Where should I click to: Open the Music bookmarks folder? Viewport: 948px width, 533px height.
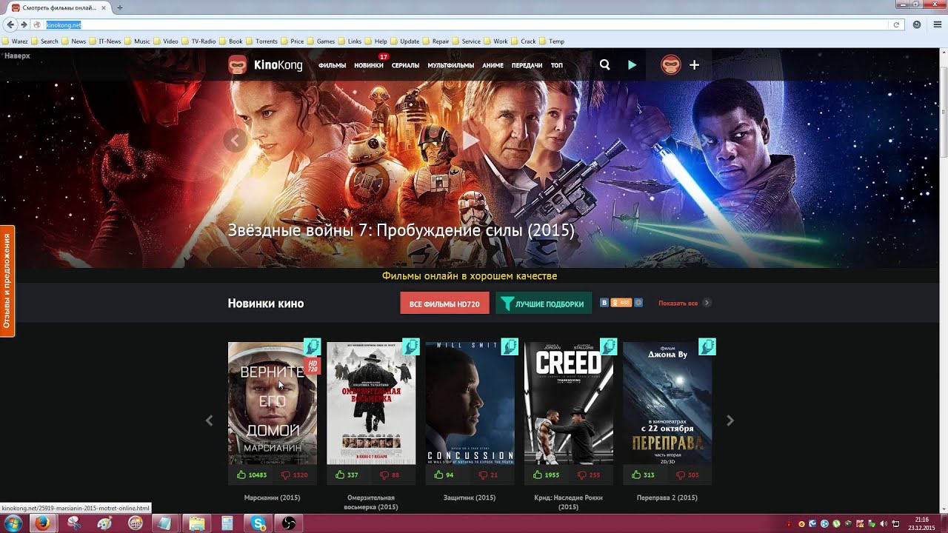137,41
